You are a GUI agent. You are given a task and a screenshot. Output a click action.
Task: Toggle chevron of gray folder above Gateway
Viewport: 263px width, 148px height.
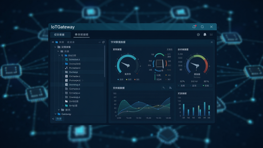(59, 110)
